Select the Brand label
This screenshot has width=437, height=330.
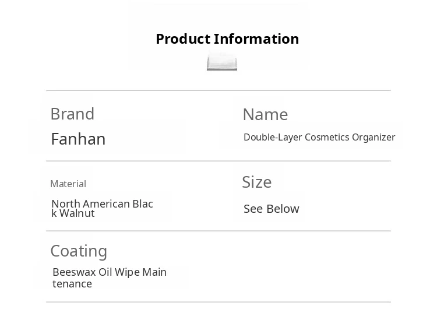click(72, 114)
